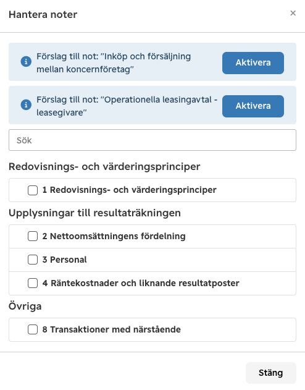Click the 3 Personal row label text

(65, 260)
